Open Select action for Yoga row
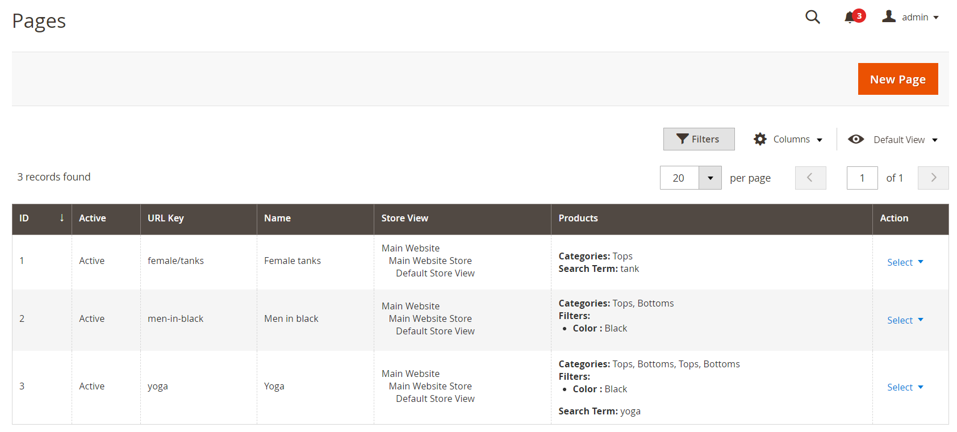The width and height of the screenshot is (957, 432). point(905,387)
